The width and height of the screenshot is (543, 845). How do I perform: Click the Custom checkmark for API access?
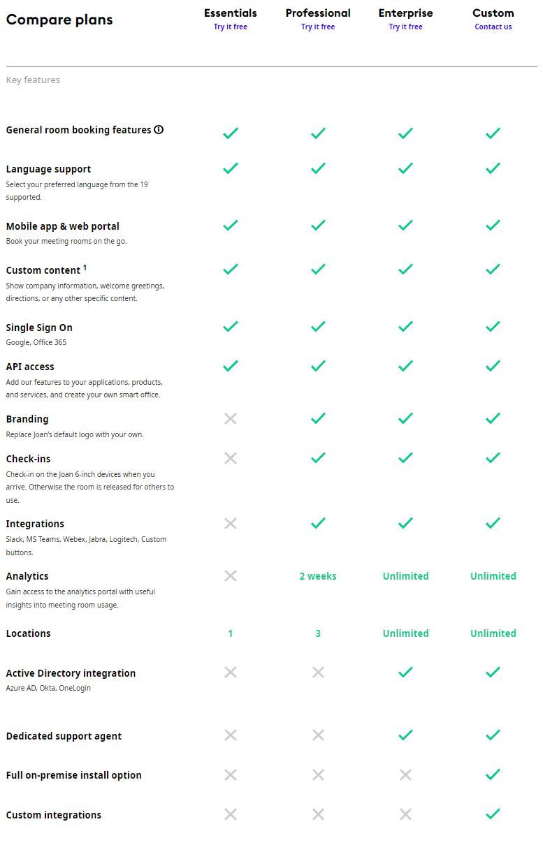[x=493, y=366]
